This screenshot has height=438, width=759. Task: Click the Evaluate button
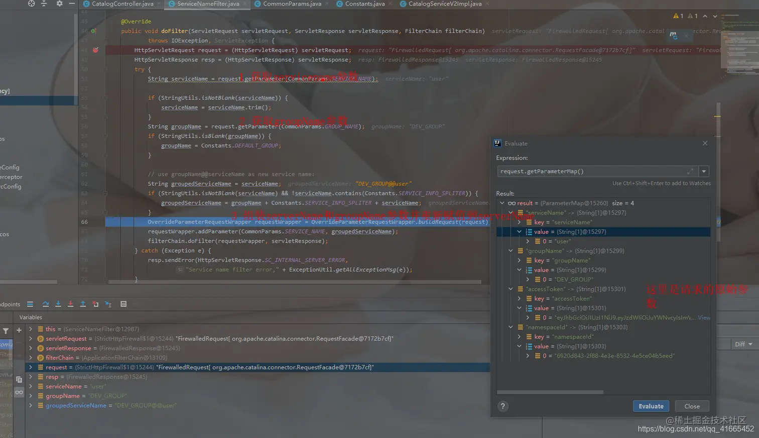[x=651, y=406]
